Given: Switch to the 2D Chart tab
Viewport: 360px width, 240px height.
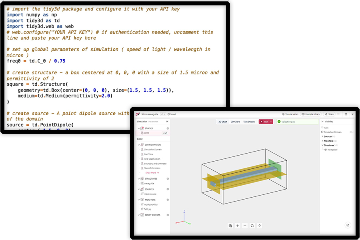Looking at the screenshot, I should 236,122.
